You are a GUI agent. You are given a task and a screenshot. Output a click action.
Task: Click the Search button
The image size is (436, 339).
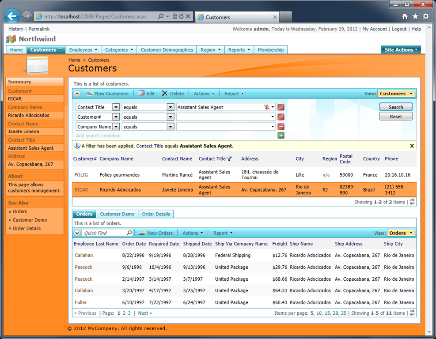[396, 107]
